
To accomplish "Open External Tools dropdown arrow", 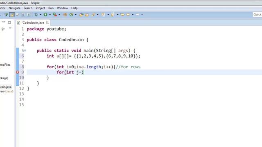I will (59, 15).
